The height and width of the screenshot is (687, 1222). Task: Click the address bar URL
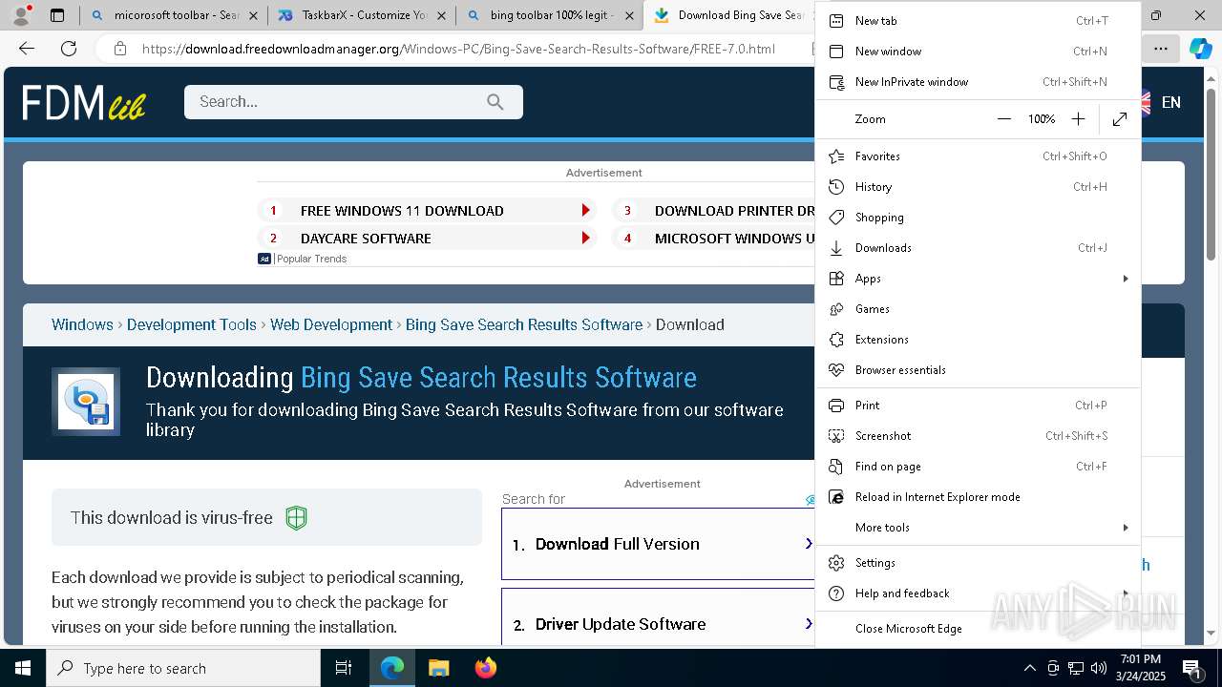tap(458, 49)
